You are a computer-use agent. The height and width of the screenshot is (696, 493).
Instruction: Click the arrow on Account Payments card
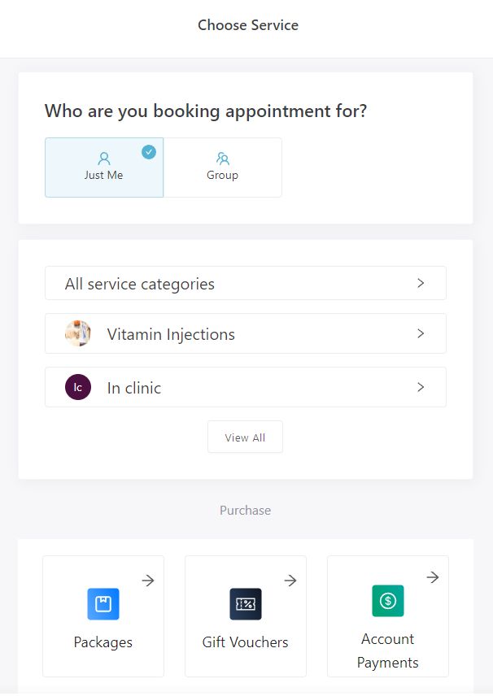pos(433,577)
